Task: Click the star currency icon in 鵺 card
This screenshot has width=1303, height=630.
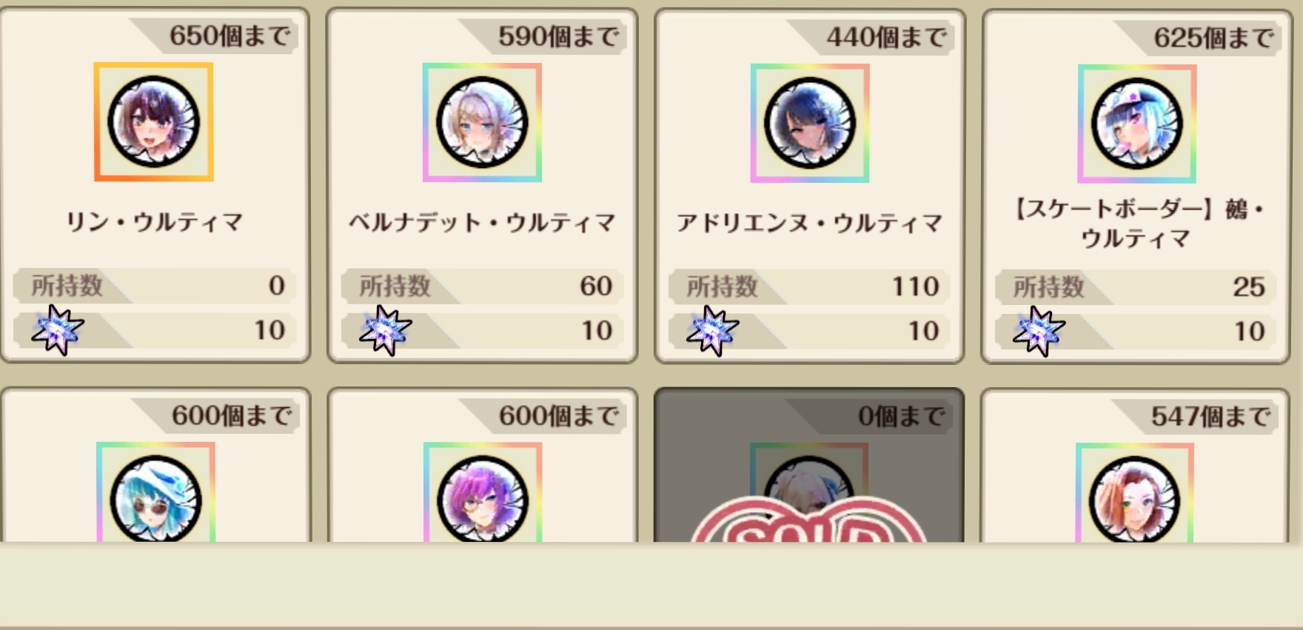Action: 1039,332
